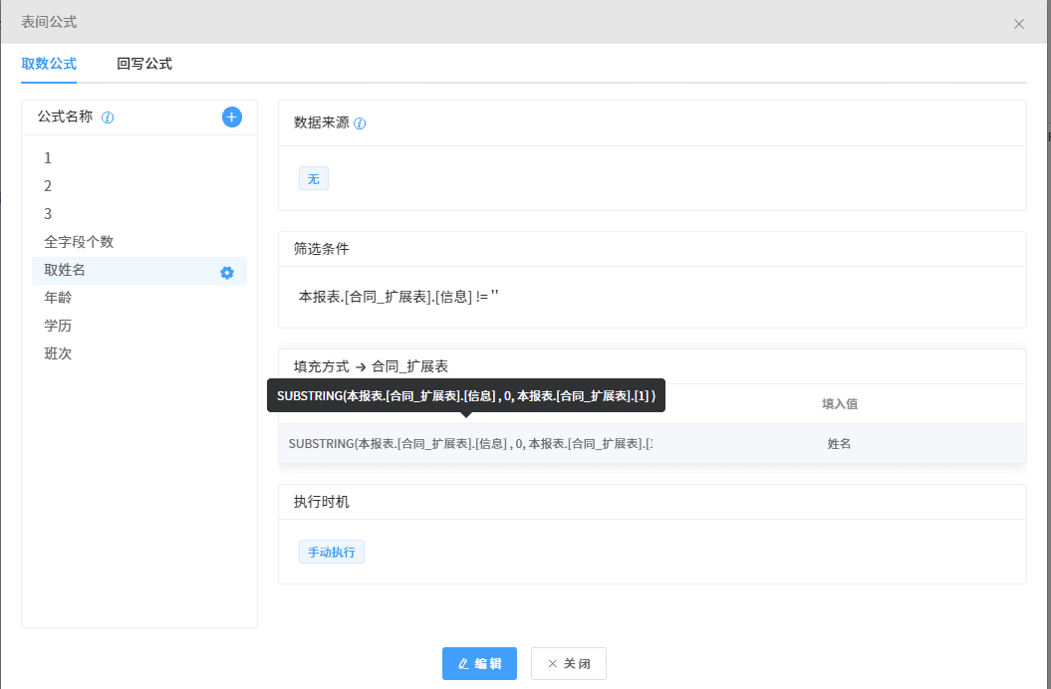
Task: Click the 公式名称 panel heading
Action: (65, 116)
